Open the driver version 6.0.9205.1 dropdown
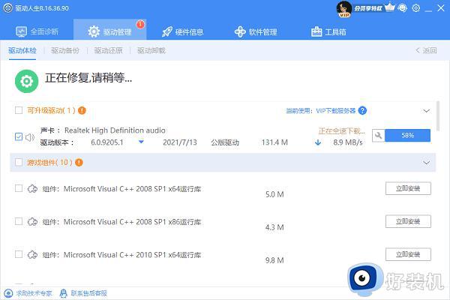Image resolution: width=450 pixels, height=300 pixels. tap(141, 142)
